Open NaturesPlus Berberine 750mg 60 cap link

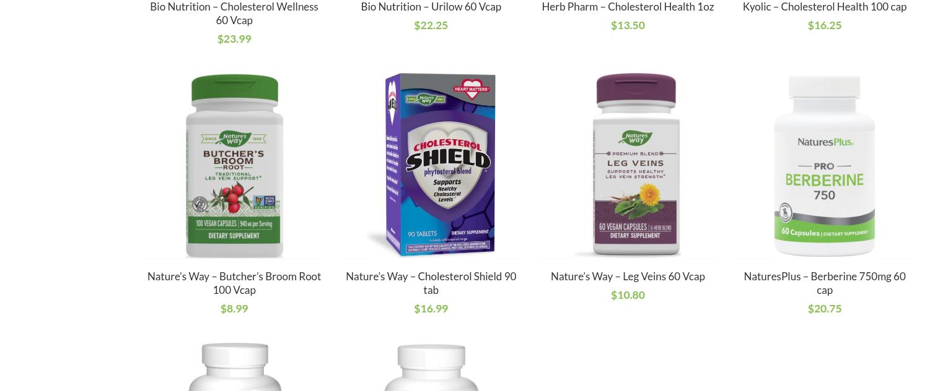point(825,283)
